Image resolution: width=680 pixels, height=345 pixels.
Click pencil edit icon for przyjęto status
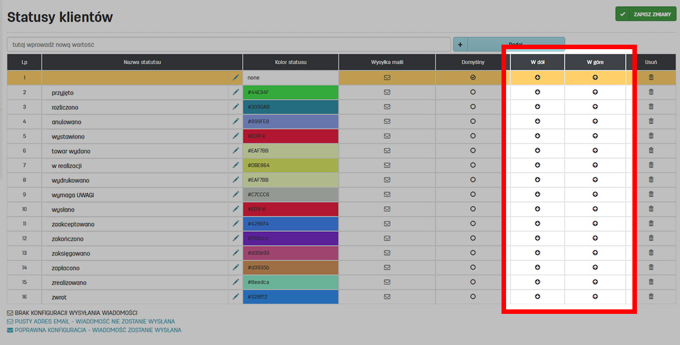click(x=236, y=92)
